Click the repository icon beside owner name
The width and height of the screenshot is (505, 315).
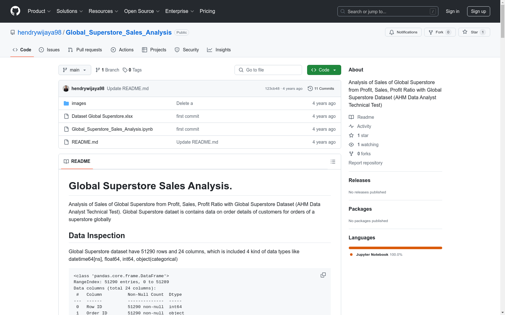click(x=13, y=32)
